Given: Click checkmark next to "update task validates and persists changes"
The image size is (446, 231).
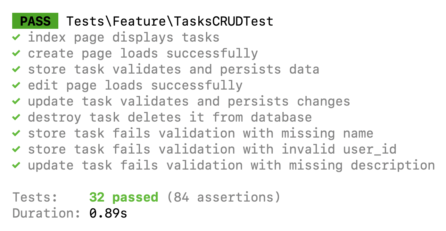Looking at the screenshot, I should 16,101.
